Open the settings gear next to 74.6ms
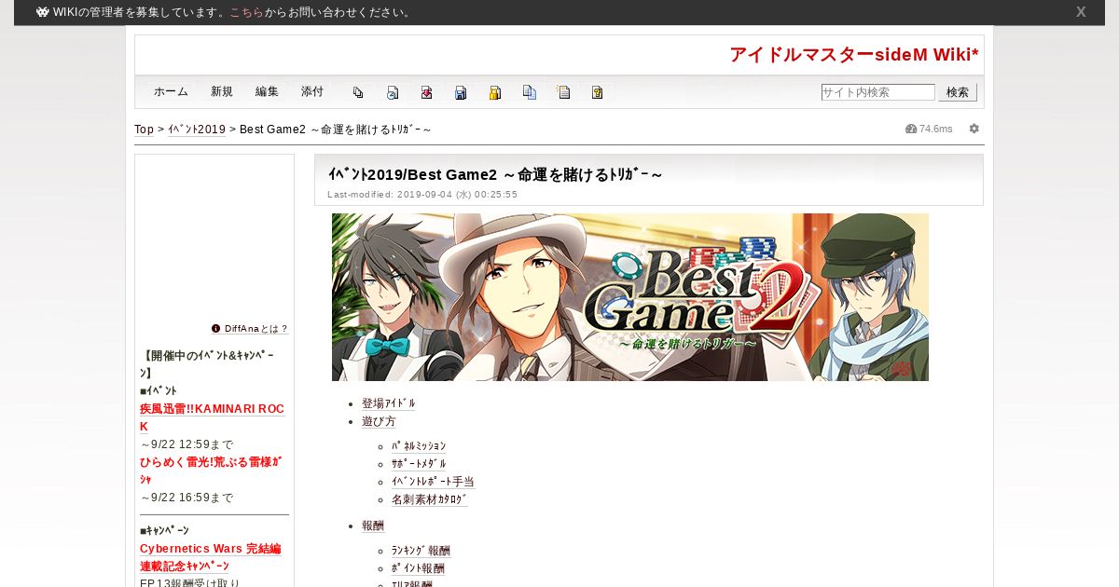Viewport: 1119px width, 587px height. click(x=974, y=129)
